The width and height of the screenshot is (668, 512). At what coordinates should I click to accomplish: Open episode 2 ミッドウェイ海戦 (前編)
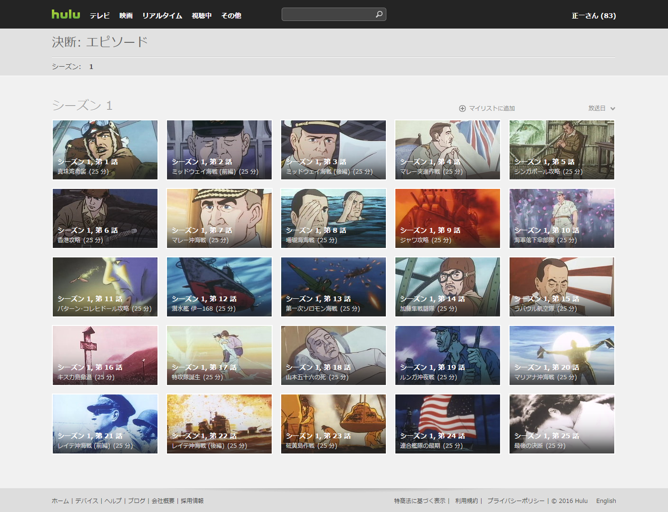219,150
